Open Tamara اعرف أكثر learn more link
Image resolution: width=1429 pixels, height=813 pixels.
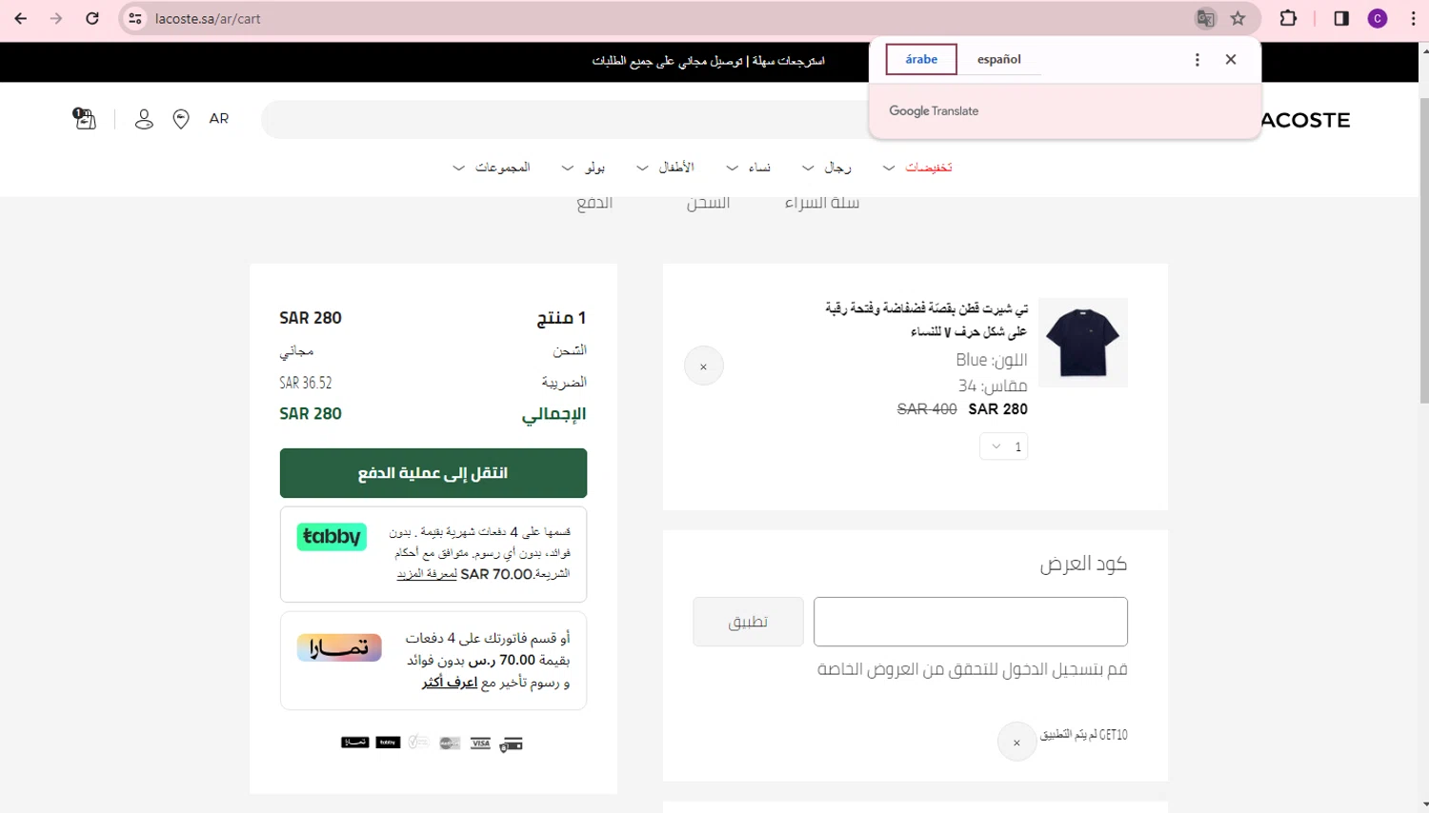point(450,683)
